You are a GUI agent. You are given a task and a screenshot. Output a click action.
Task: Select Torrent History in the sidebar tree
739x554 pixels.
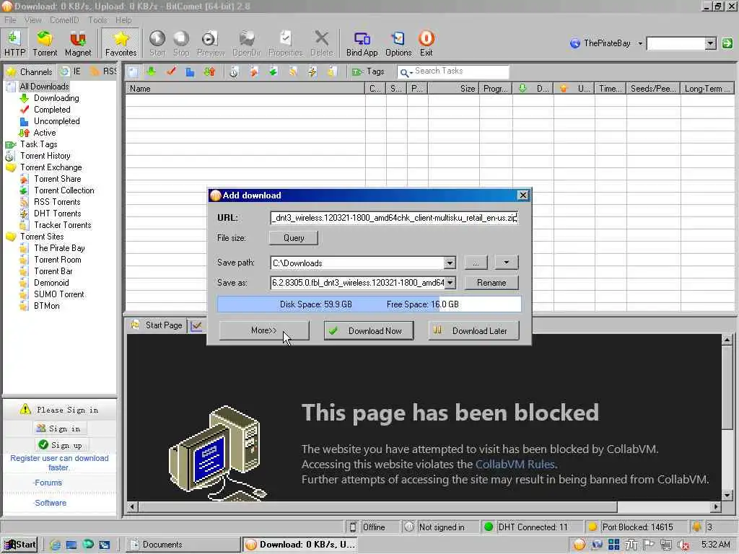click(45, 156)
